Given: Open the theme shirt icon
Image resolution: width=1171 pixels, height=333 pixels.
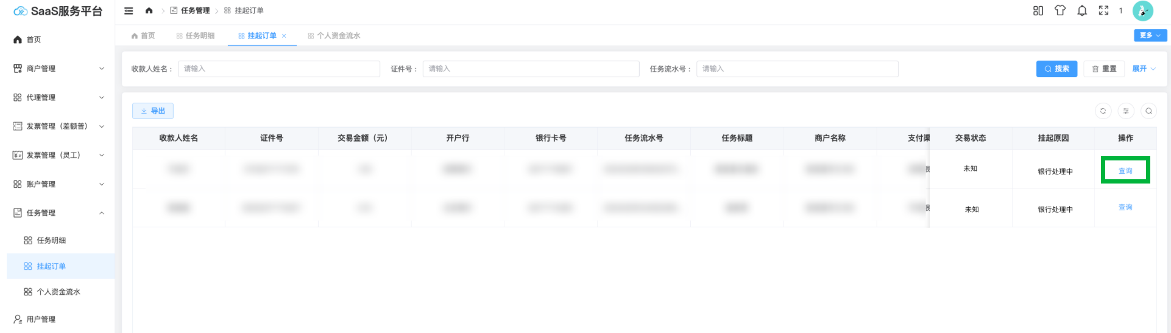Looking at the screenshot, I should (x=1060, y=11).
